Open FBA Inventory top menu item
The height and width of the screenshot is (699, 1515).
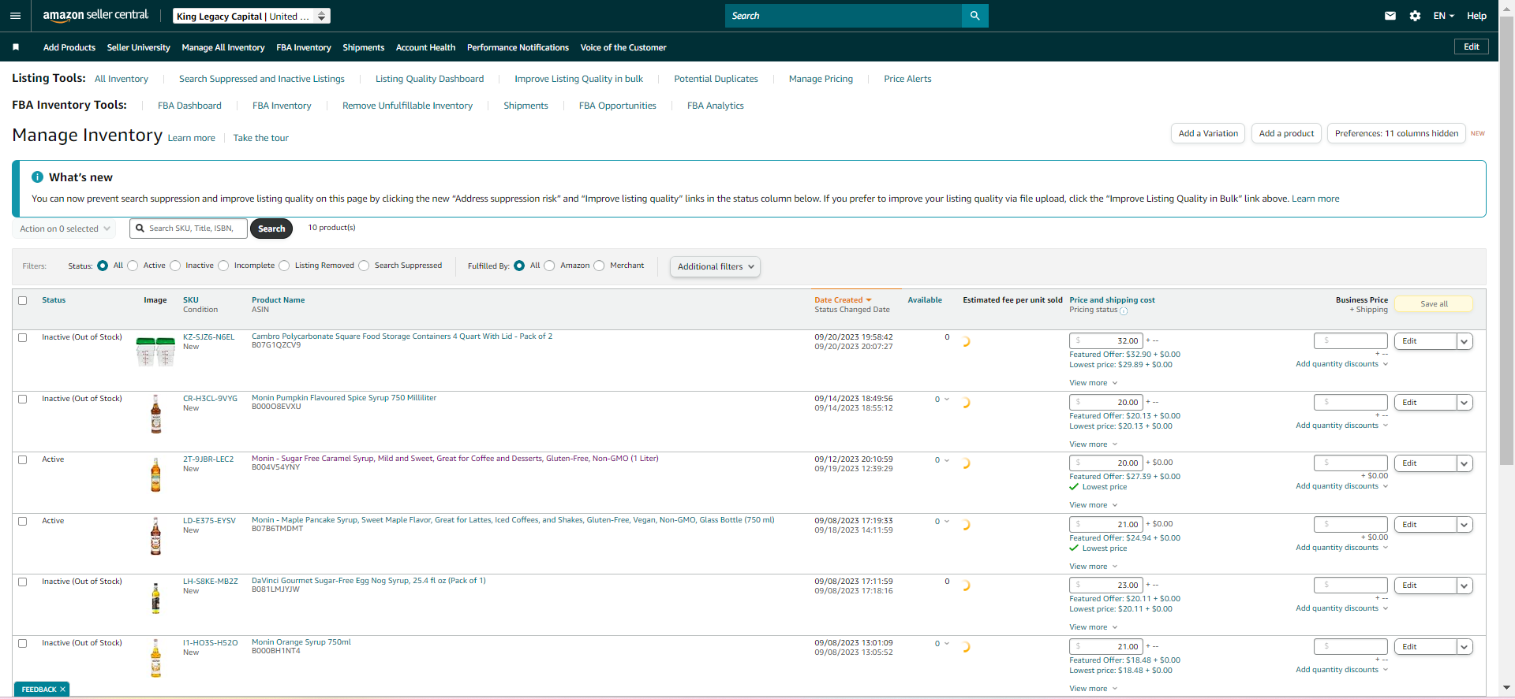pos(304,47)
